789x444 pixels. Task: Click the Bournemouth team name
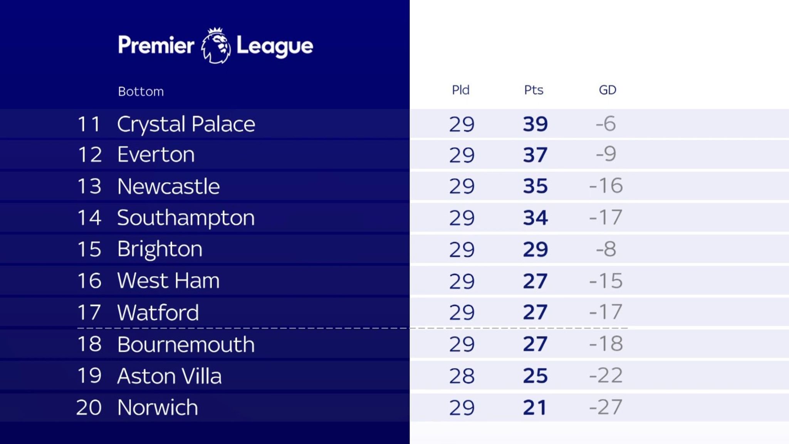pyautogui.click(x=186, y=344)
